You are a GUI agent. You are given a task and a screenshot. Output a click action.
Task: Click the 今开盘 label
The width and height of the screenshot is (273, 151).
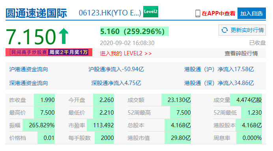(x=77, y=100)
